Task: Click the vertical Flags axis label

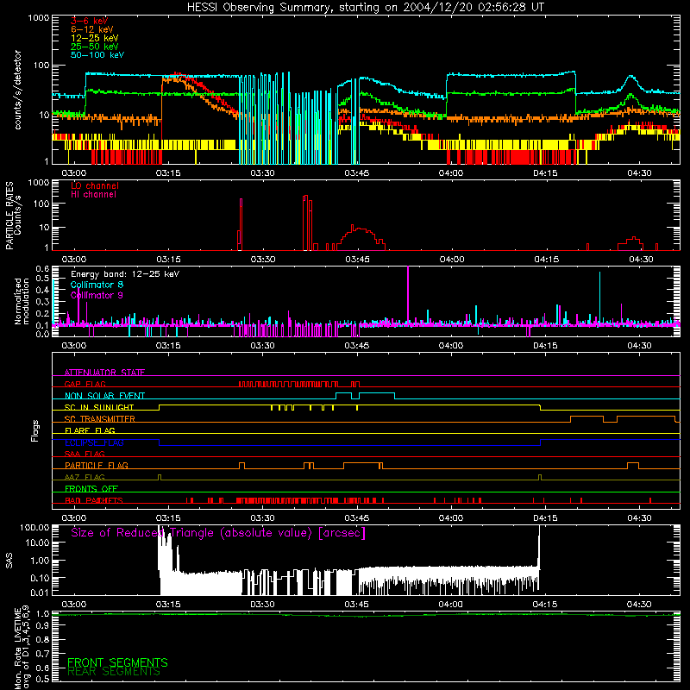Action: (x=34, y=430)
